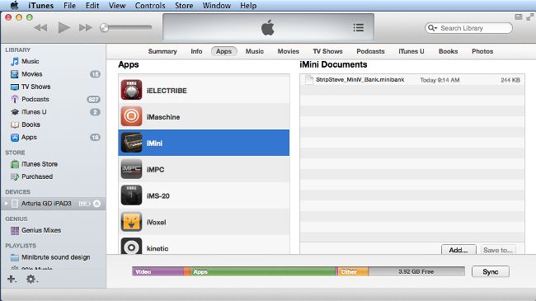The image size is (536, 301).
Task: Open the Apps library in the sidebar
Action: (29, 137)
